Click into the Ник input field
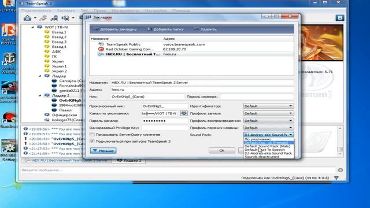Viewport: 370px width, 208px height. click(x=147, y=96)
